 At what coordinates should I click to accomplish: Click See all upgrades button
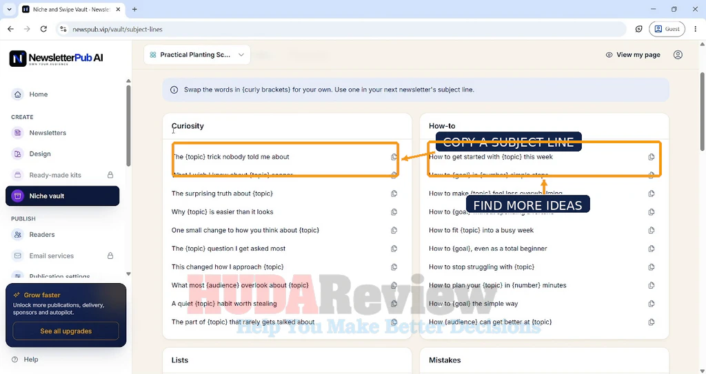(x=65, y=331)
